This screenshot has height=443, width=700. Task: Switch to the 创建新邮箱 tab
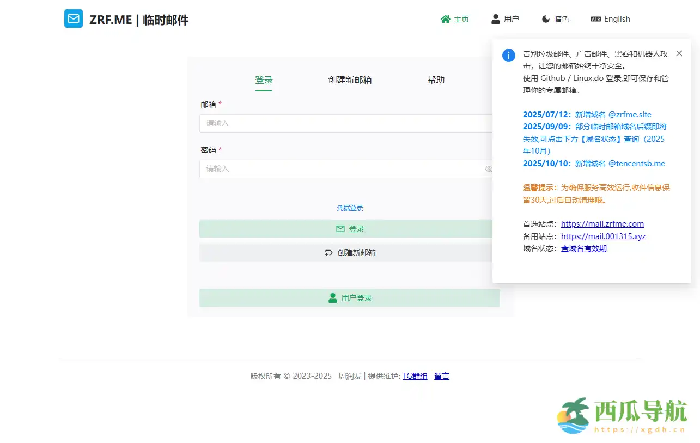[350, 80]
